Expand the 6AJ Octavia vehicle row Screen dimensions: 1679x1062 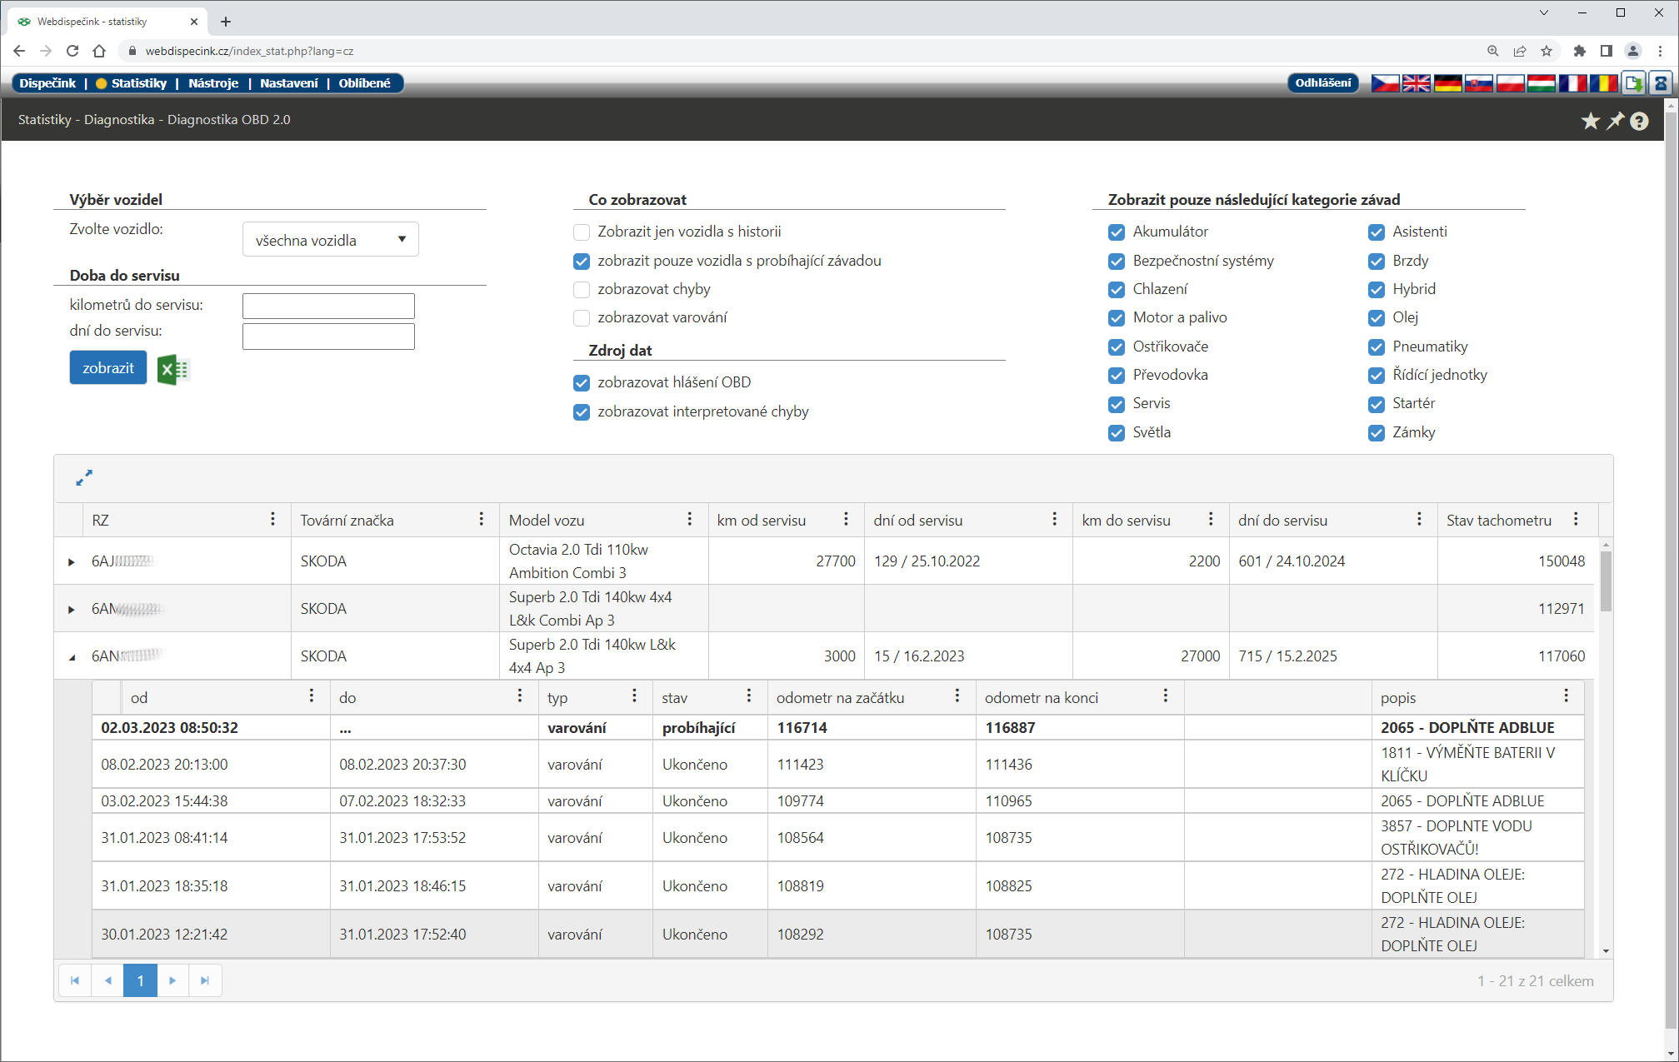pos(72,562)
